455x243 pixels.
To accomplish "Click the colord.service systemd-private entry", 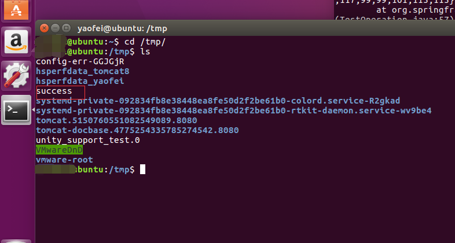I will 218,101.
